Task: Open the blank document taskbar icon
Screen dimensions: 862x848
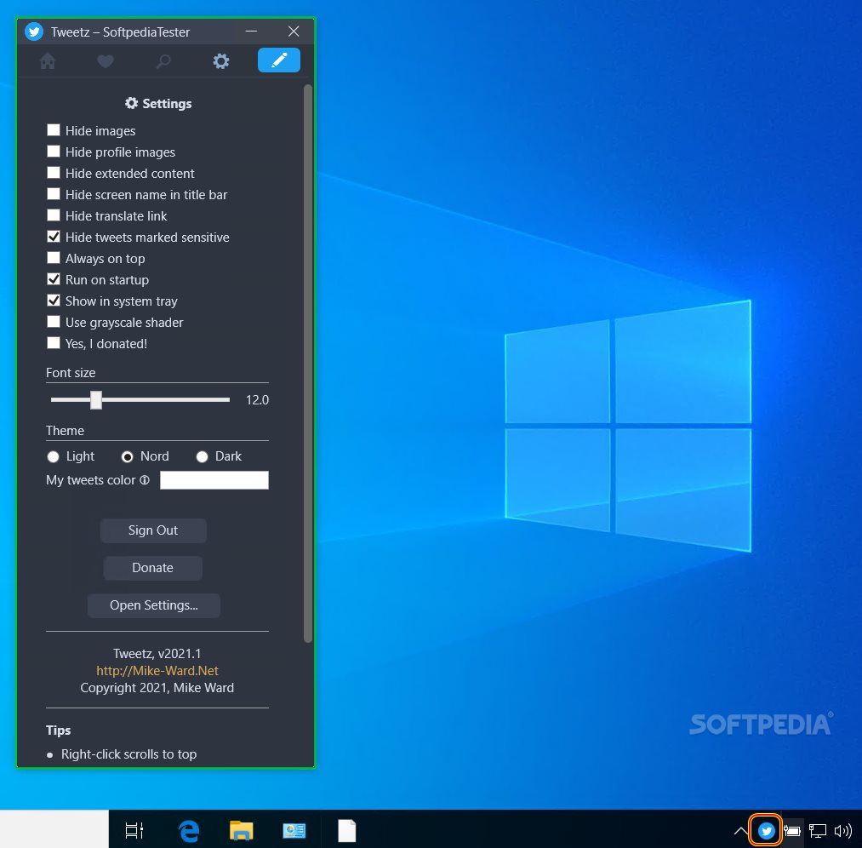Action: pos(347,830)
